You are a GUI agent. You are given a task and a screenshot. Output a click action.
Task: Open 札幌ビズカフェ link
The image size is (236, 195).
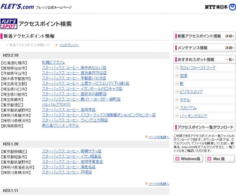[53, 63]
